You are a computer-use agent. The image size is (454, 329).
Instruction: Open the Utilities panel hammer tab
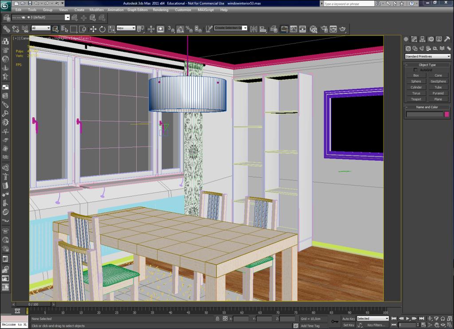pos(447,39)
